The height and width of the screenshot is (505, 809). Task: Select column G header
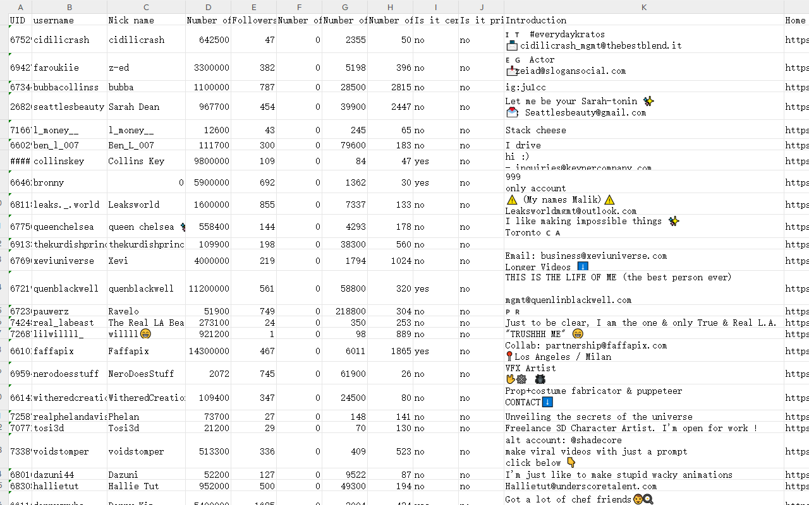(344, 7)
